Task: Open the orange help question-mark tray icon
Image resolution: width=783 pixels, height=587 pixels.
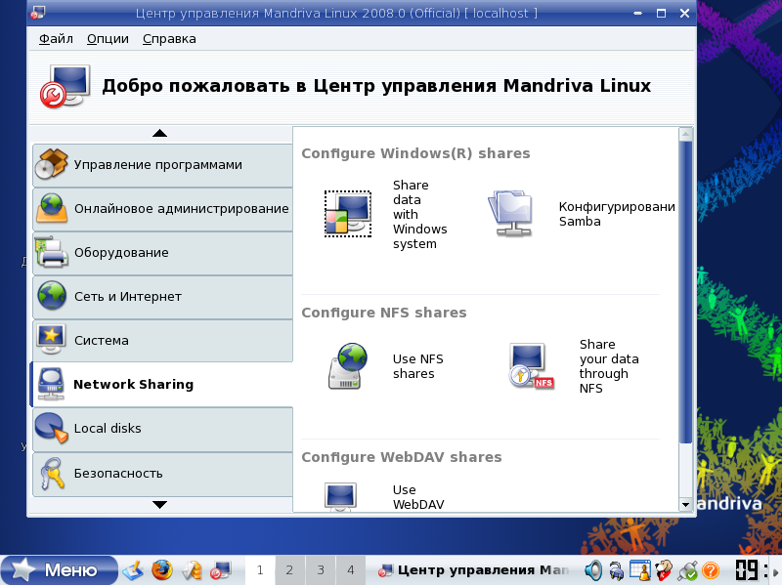Action: click(711, 570)
